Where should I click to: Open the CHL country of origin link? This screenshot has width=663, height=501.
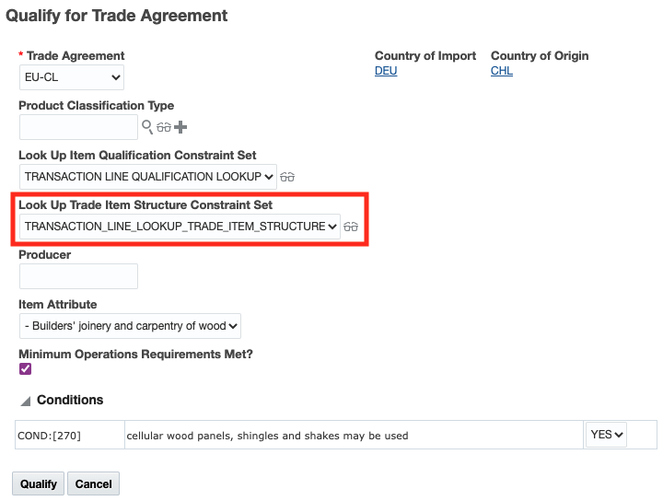point(502,71)
